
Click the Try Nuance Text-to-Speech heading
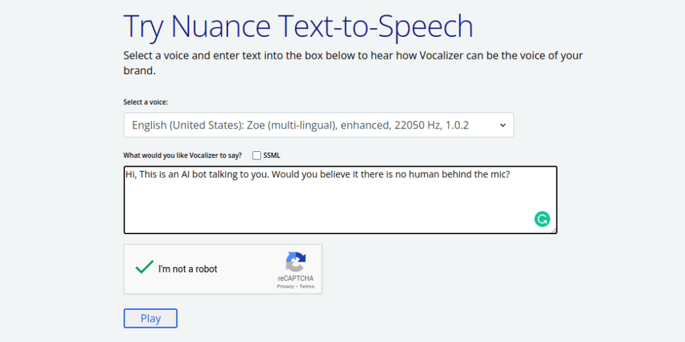[x=298, y=27]
